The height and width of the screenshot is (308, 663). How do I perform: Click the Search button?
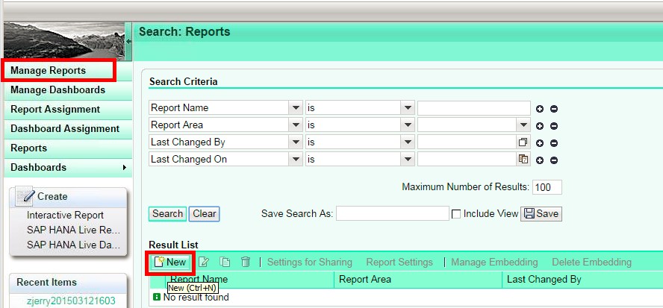click(167, 214)
